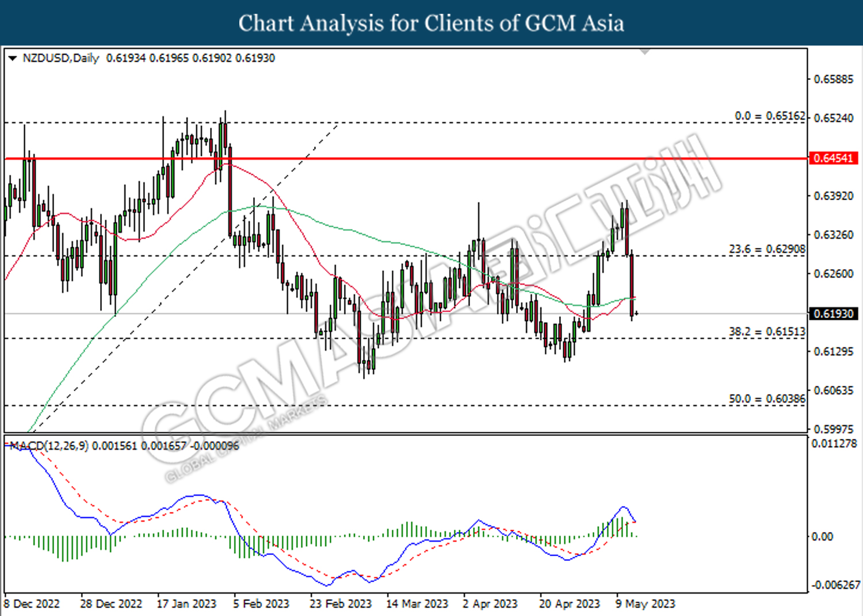The width and height of the screenshot is (863, 616).
Task: Click the red 0.64541 price level tag
Action: (x=834, y=158)
